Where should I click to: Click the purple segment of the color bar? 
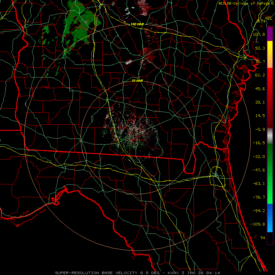[270, 34]
